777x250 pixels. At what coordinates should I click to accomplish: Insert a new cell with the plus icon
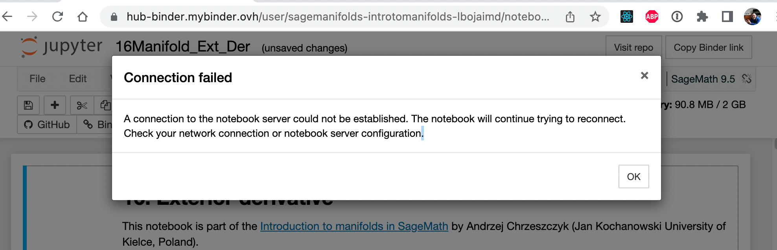(54, 105)
